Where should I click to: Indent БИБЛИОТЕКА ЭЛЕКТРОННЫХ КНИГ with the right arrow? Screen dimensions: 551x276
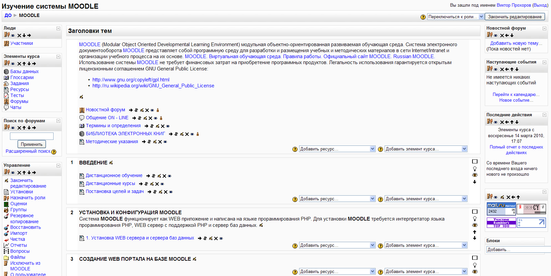[171, 134]
